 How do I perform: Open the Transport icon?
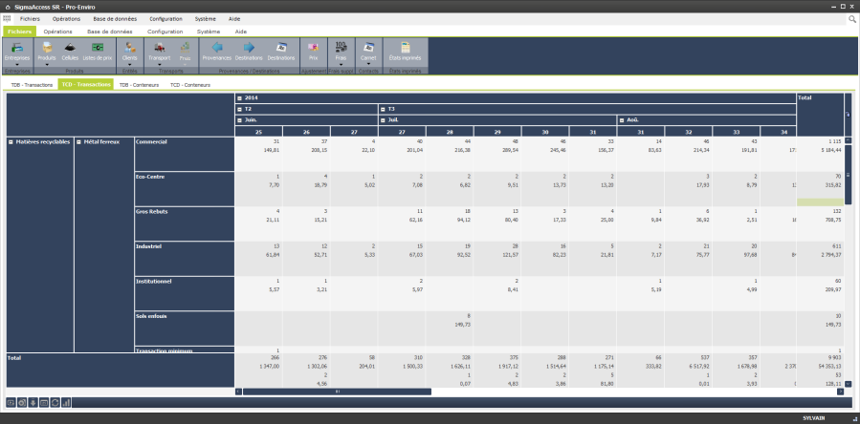[162, 51]
